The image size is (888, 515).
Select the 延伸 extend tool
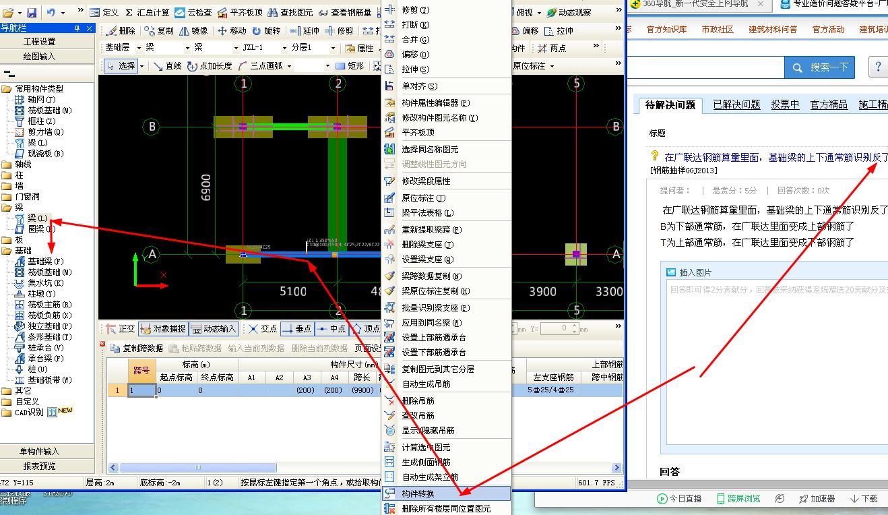click(x=305, y=31)
